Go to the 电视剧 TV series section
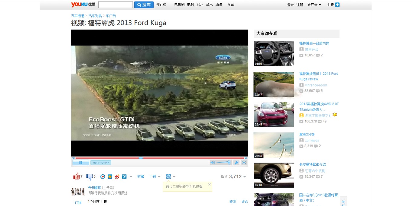This screenshot has width=412, height=206. coord(179,5)
